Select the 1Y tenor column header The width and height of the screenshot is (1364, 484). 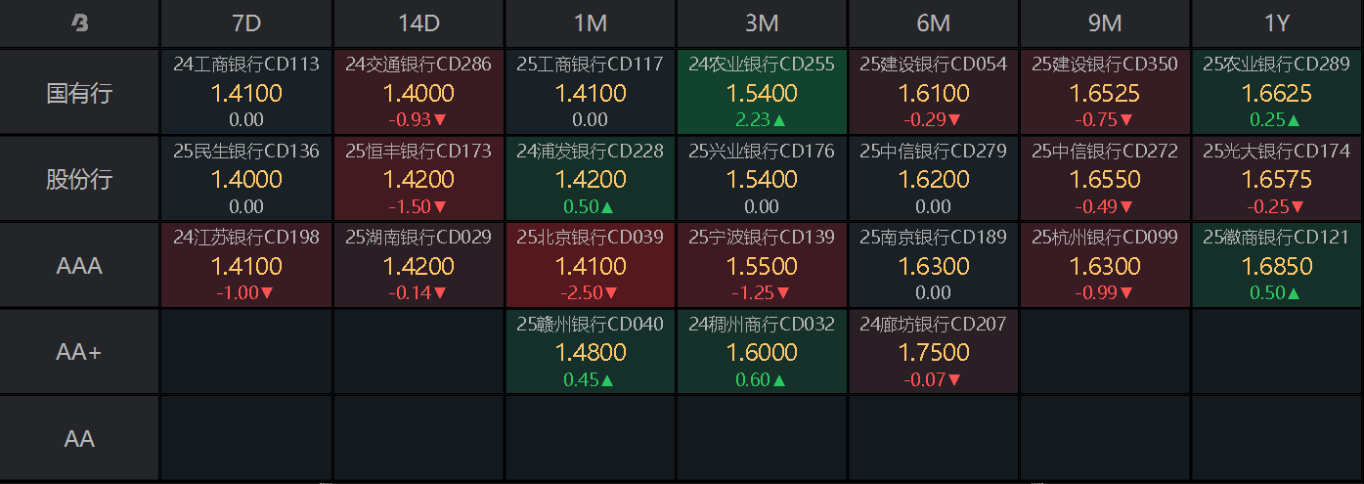coord(1276,24)
